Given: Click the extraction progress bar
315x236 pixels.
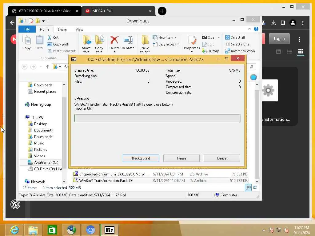Looking at the screenshot, I should (x=157, y=118).
